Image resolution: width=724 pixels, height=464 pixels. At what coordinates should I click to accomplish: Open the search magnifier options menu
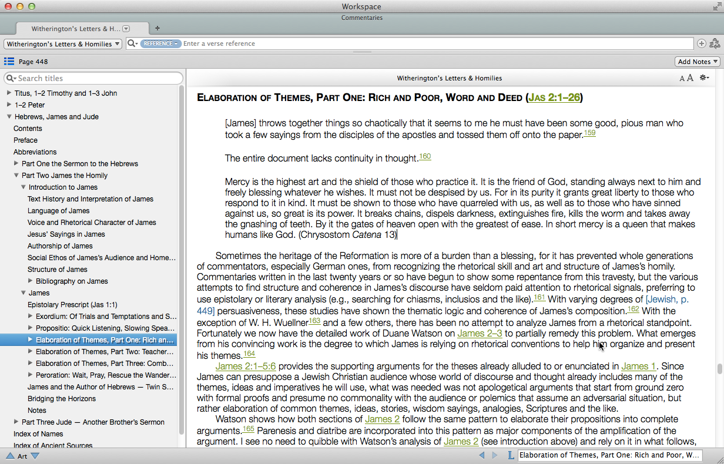[132, 43]
